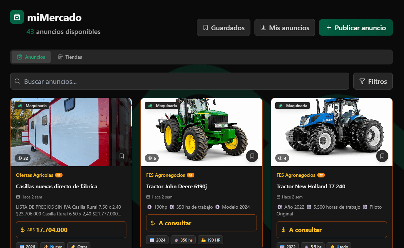
Task: Switch to the Tiendas tab
Action: [x=70, y=57]
